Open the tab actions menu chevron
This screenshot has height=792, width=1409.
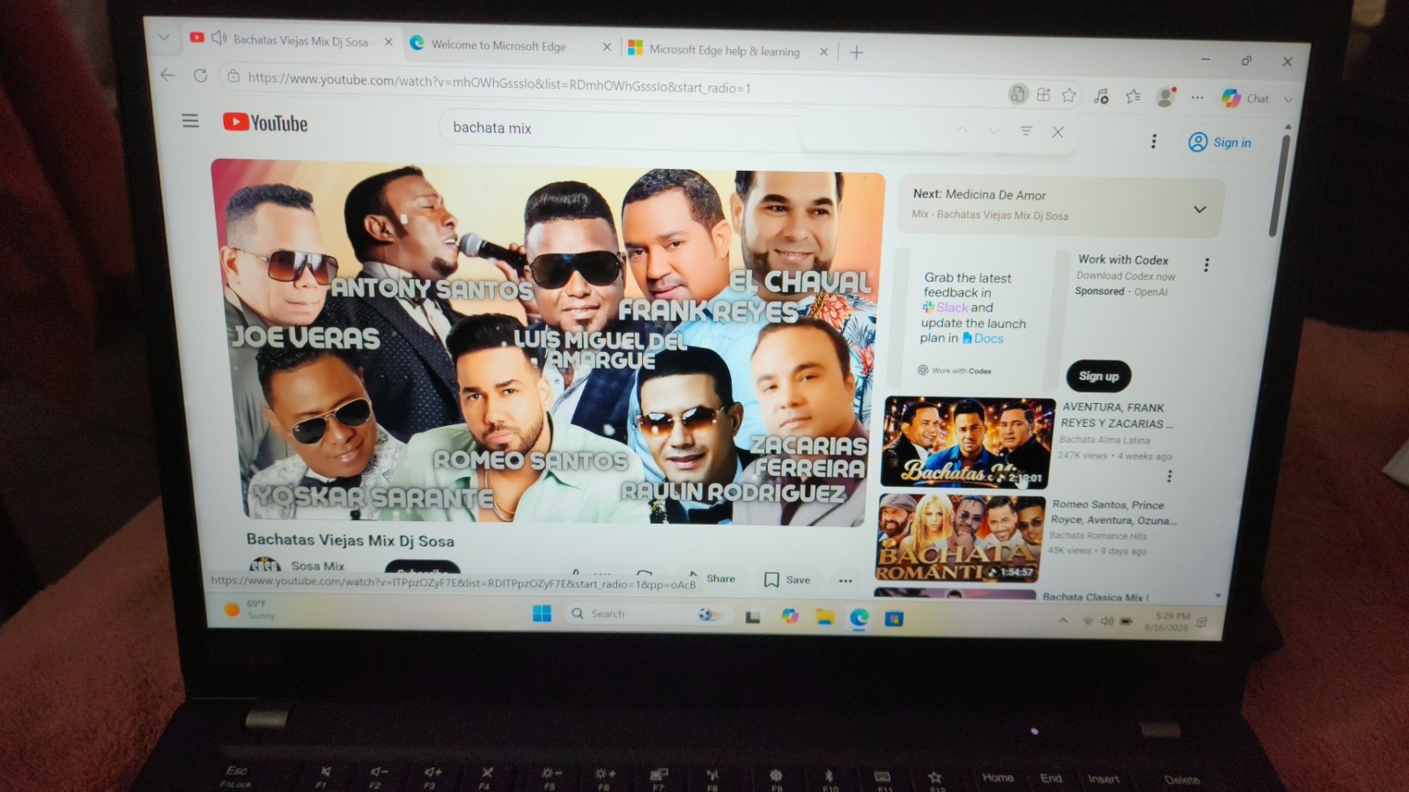163,37
